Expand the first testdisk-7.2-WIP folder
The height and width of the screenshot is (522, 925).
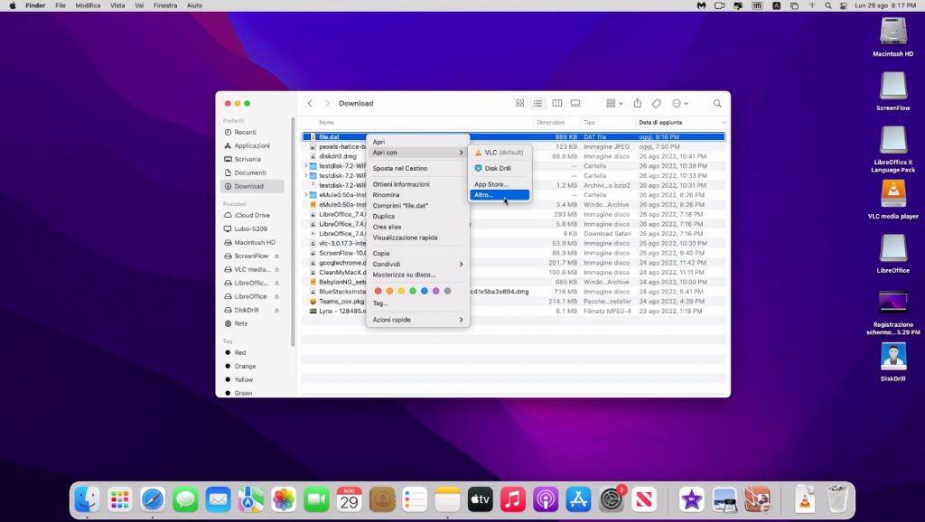(x=305, y=166)
